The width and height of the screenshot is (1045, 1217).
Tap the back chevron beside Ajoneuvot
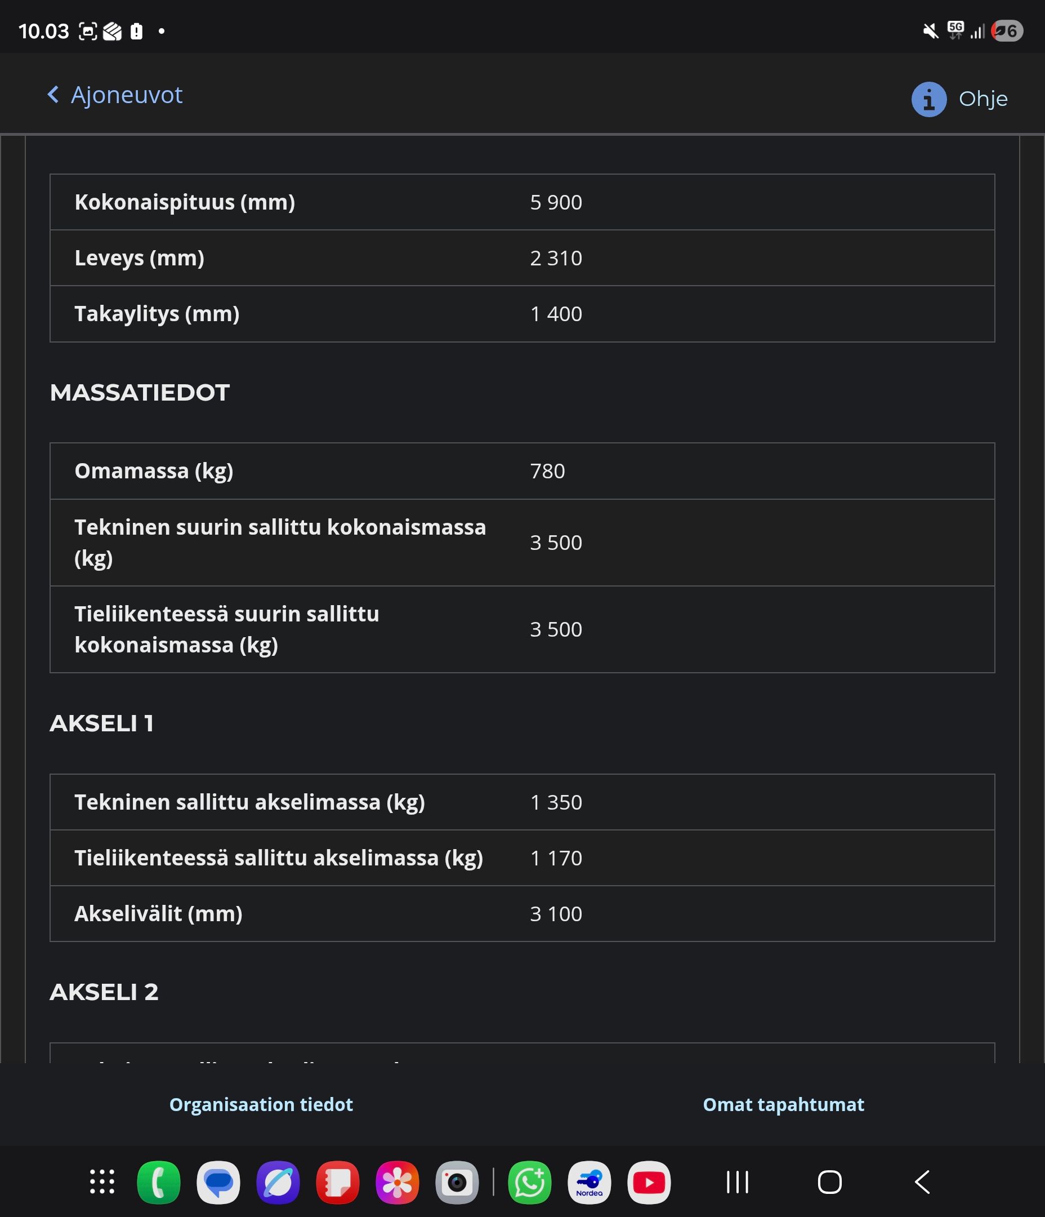[x=53, y=94]
